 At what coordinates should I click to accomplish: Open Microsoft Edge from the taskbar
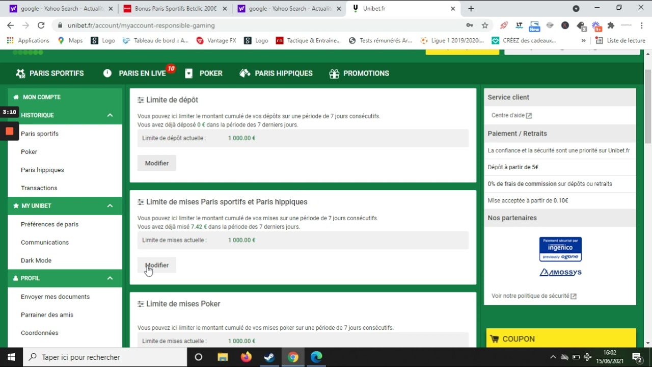tap(316, 357)
